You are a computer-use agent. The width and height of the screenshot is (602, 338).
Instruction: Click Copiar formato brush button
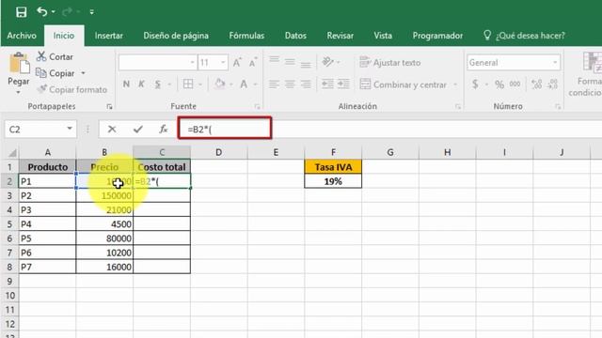tap(71, 89)
